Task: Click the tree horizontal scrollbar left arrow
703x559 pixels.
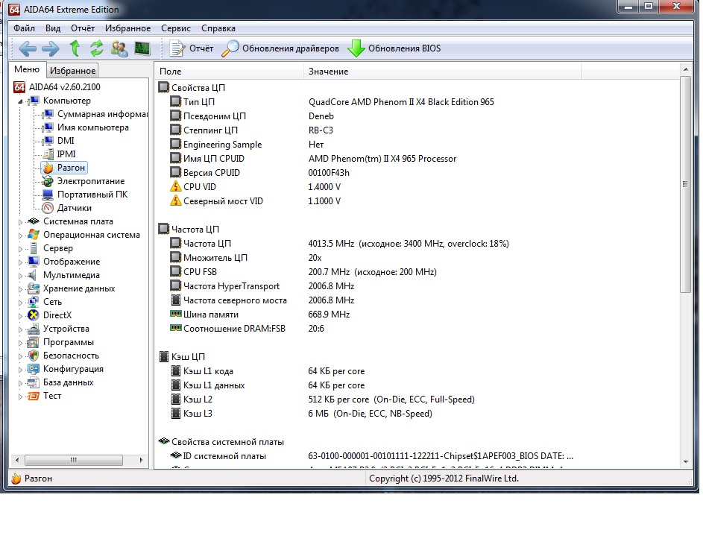Action: (x=17, y=460)
